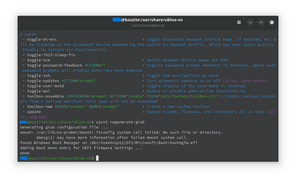Click the CONTAINER="prompt" parameter
Image resolution: width=296 pixels, height=181 pixels.
(x=87, y=96)
